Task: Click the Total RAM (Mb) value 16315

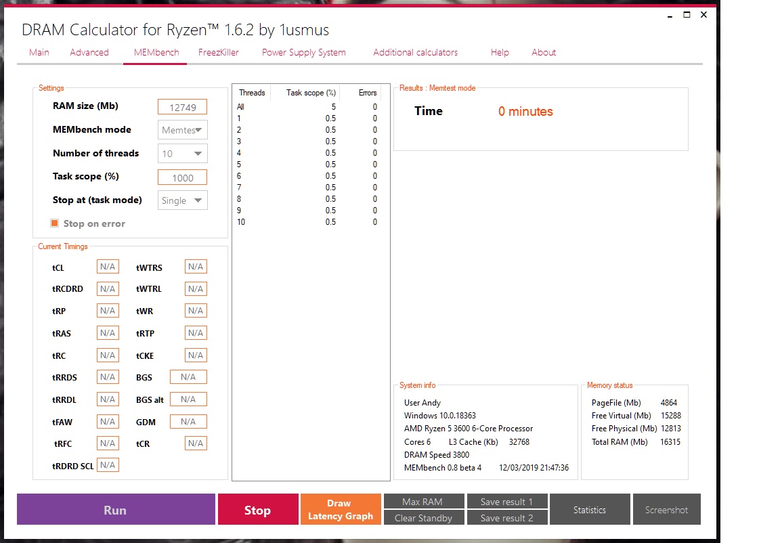Action: click(x=670, y=442)
